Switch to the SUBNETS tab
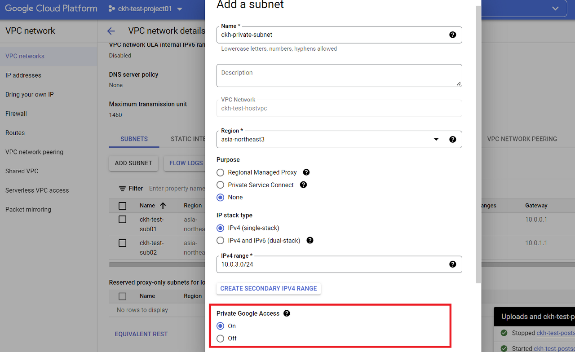Image resolution: width=575 pixels, height=352 pixels. [x=134, y=139]
